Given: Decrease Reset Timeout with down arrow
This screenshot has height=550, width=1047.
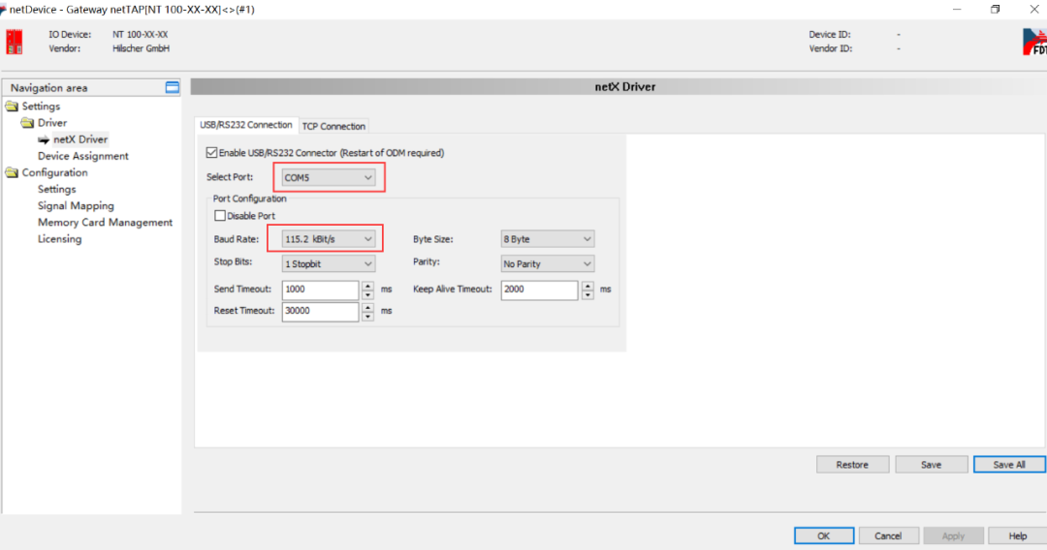Looking at the screenshot, I should (x=368, y=316).
